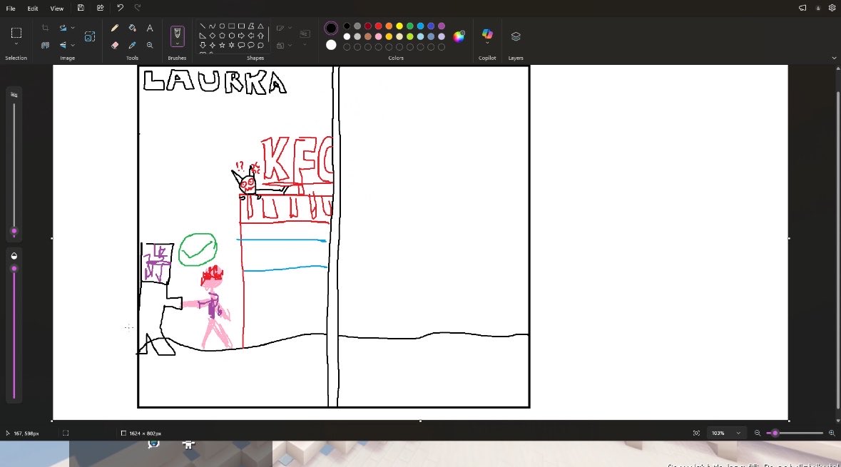The height and width of the screenshot is (467, 841).
Task: Open the Layers panel
Action: [515, 36]
